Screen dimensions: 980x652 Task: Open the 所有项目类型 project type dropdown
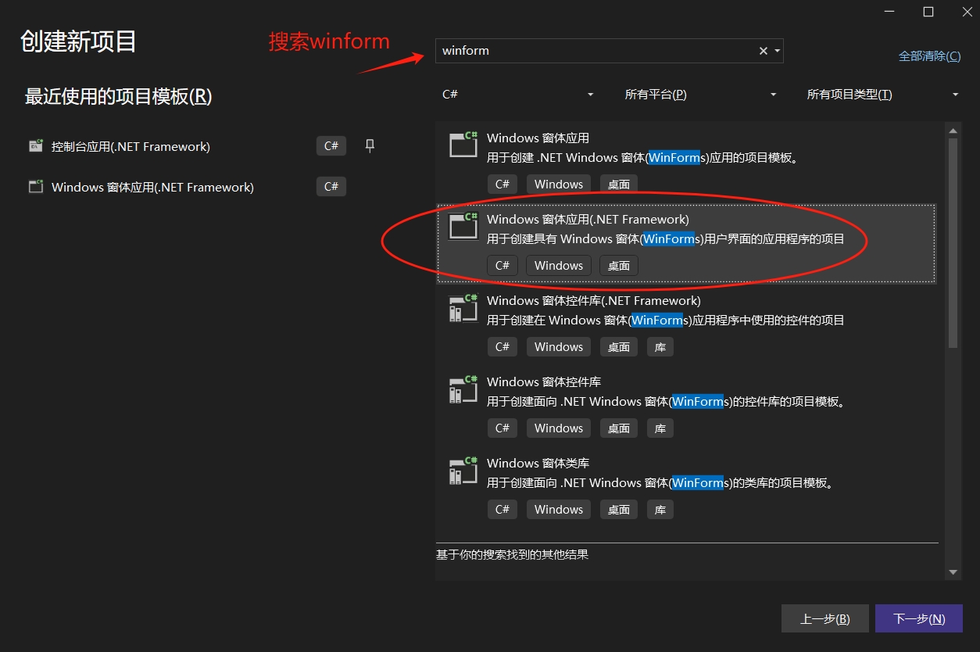[882, 95]
